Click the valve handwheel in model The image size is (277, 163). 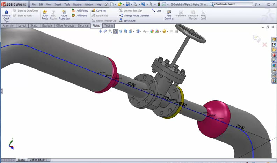[190, 34]
